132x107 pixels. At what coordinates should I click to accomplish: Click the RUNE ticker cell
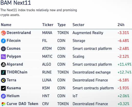tap(47, 72)
